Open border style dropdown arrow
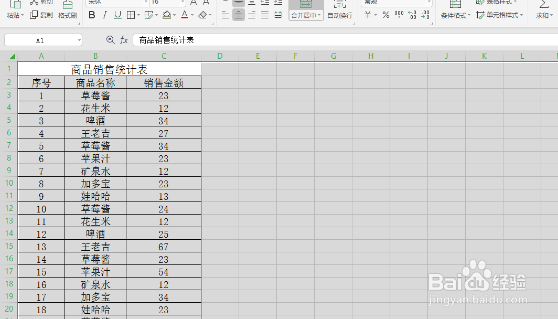 pyautogui.click(x=138, y=15)
